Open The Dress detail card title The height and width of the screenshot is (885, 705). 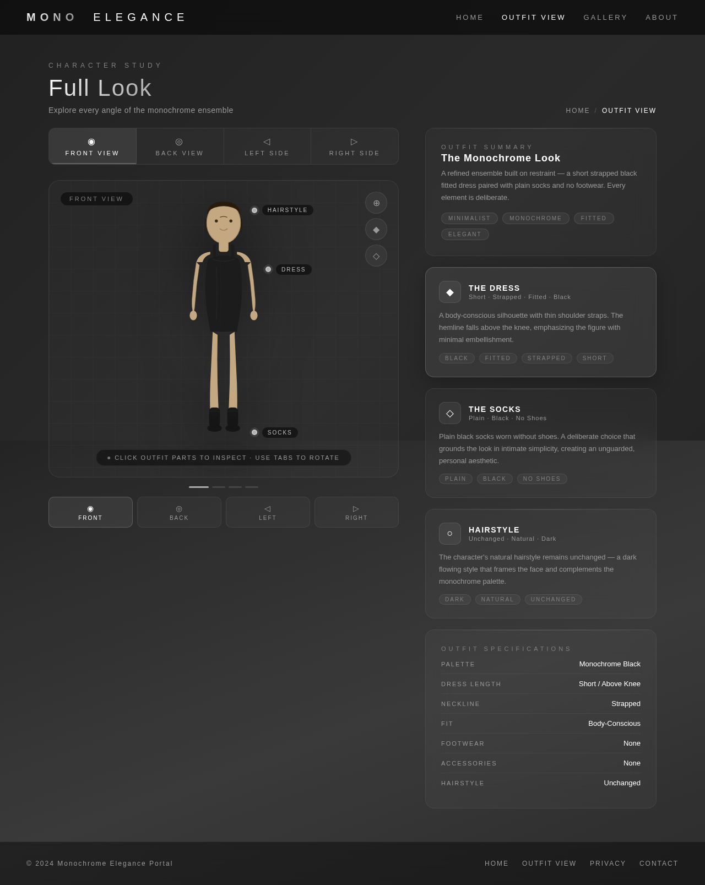[494, 288]
